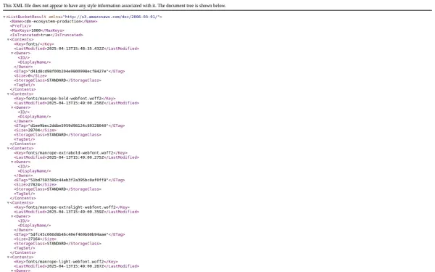
Task: Select the Key fonts/manrope-extralight-webfont.woff2
Action: click(x=72, y=207)
